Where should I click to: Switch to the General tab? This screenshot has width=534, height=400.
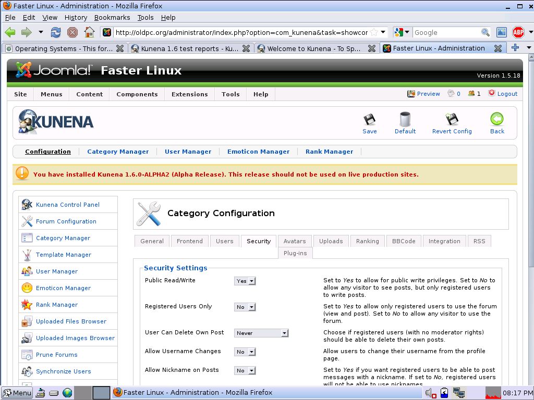tap(152, 241)
